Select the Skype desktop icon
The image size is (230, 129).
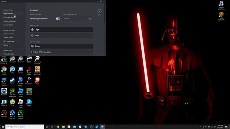point(29,103)
